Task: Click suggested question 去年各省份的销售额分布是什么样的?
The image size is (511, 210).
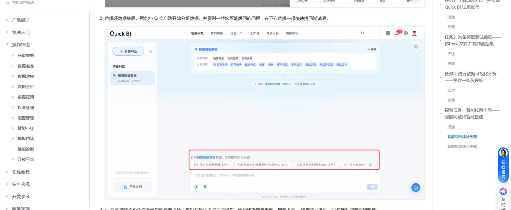Action: (263, 165)
